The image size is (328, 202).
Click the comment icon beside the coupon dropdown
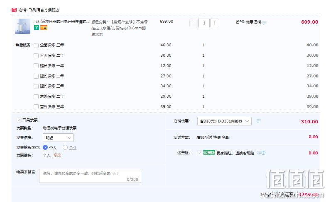259,121
